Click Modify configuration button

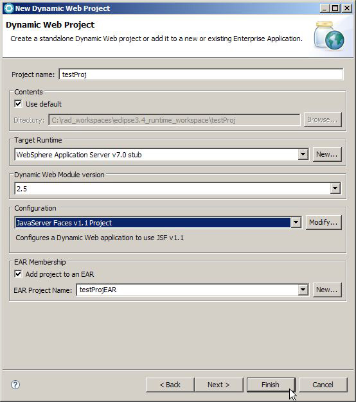[323, 222]
